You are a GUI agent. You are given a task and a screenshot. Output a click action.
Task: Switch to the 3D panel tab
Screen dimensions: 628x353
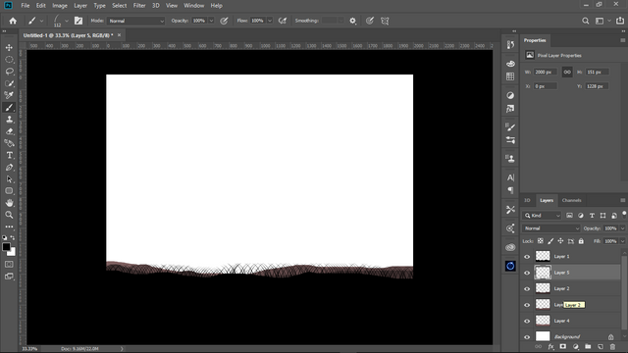(528, 200)
